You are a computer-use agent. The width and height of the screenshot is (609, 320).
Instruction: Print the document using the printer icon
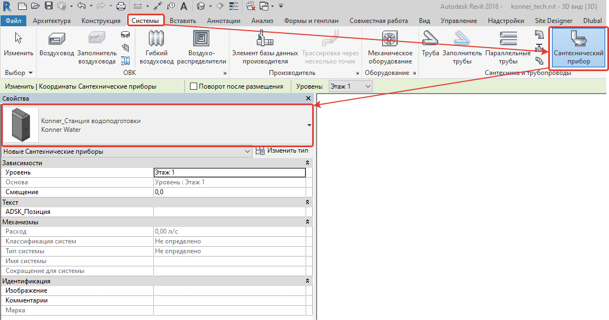click(121, 6)
